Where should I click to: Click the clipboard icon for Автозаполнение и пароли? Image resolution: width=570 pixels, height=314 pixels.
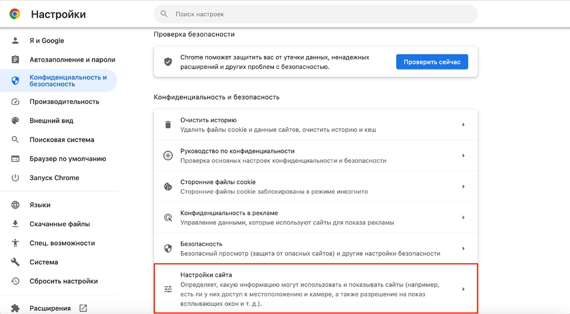[16, 60]
